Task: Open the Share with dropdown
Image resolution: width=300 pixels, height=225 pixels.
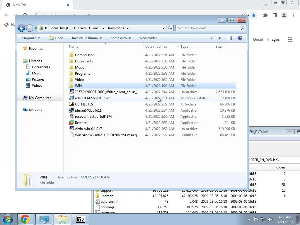Action: (120, 38)
